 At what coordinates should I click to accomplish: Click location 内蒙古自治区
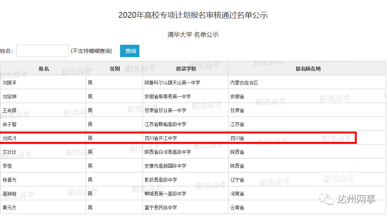(244, 83)
